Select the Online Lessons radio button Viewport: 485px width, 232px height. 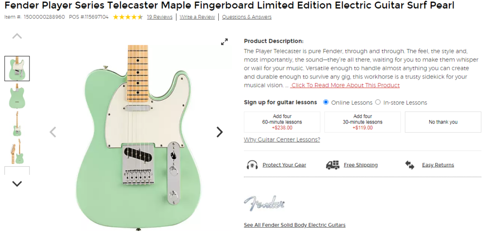point(326,102)
